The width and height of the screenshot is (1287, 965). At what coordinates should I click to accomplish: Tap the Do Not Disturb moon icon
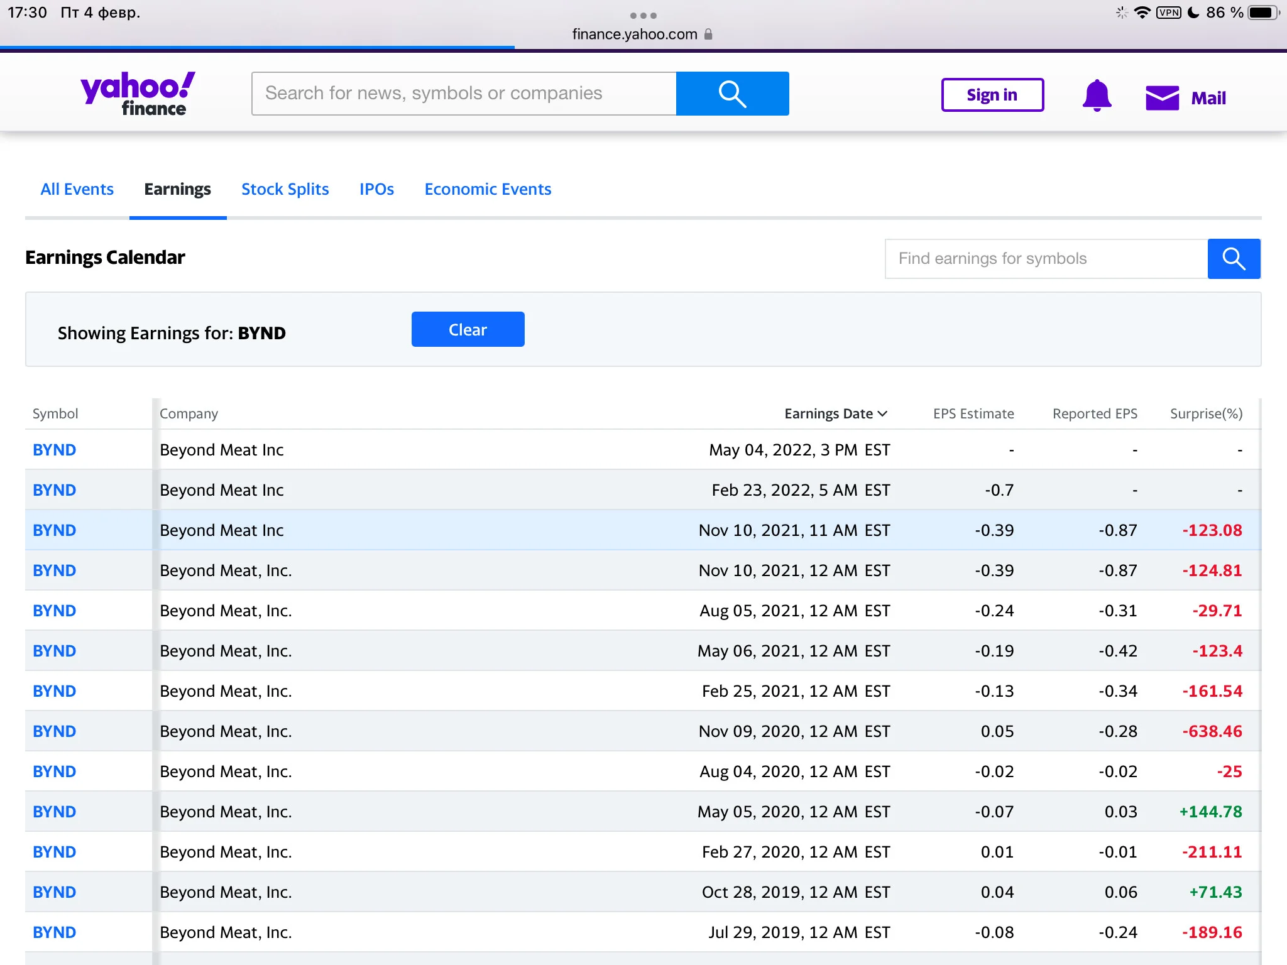tap(1193, 13)
